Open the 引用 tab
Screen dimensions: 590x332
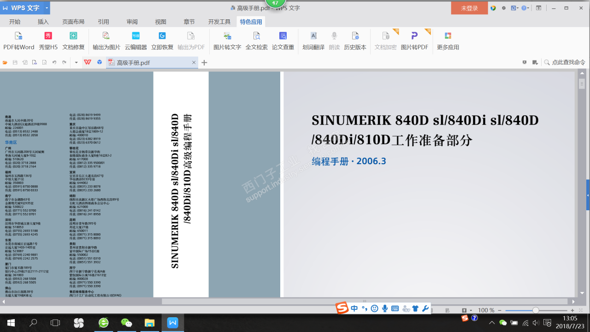[103, 22]
